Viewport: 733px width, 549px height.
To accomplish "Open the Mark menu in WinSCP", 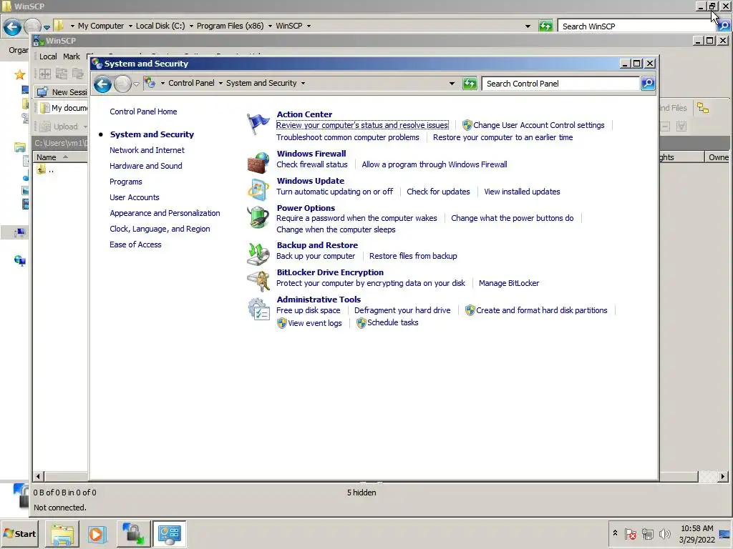I will 72,56.
